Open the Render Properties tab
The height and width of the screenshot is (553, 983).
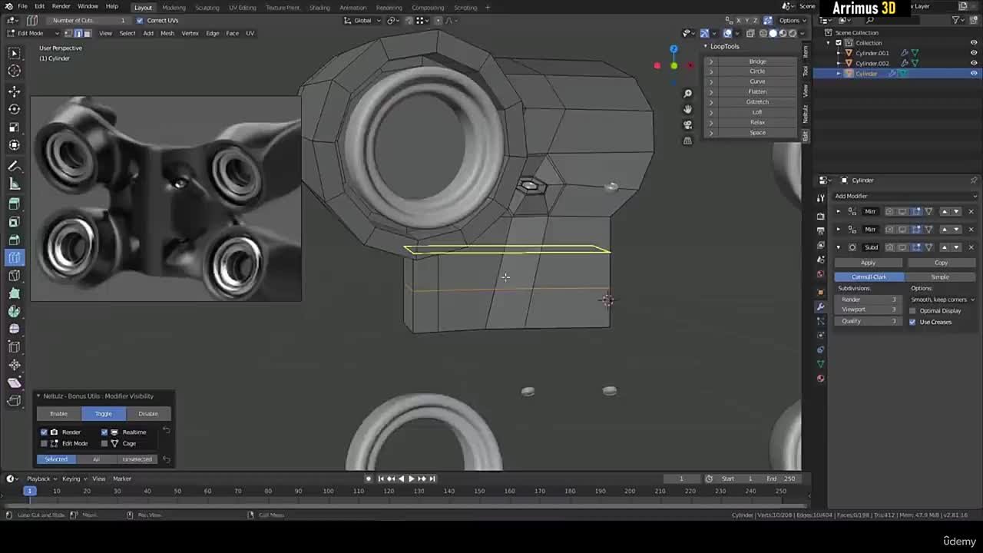click(x=820, y=217)
